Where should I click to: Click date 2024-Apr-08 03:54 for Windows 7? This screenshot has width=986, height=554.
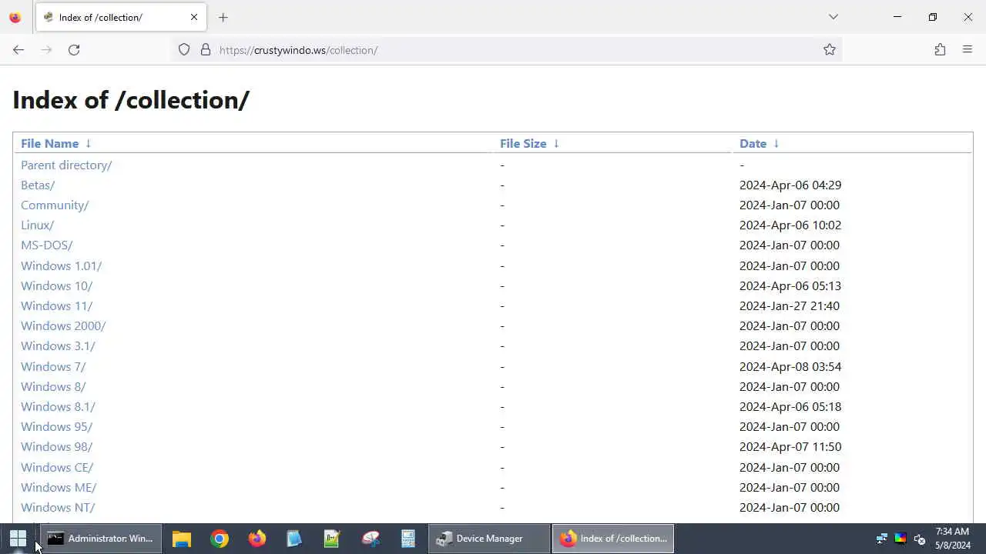click(790, 366)
